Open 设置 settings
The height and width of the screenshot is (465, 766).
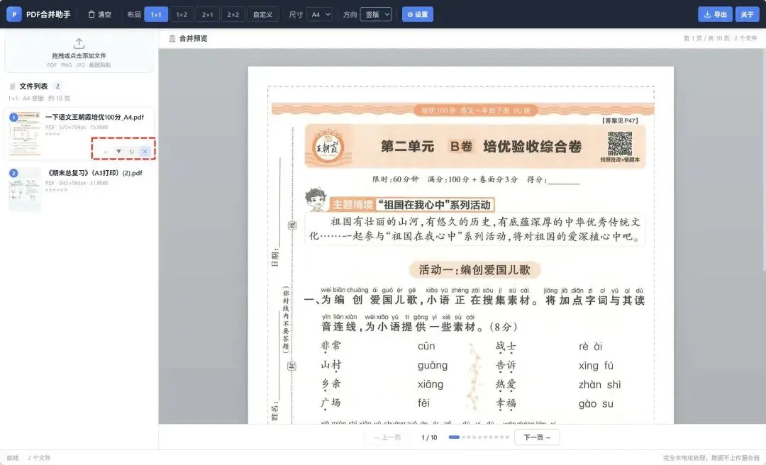point(418,14)
